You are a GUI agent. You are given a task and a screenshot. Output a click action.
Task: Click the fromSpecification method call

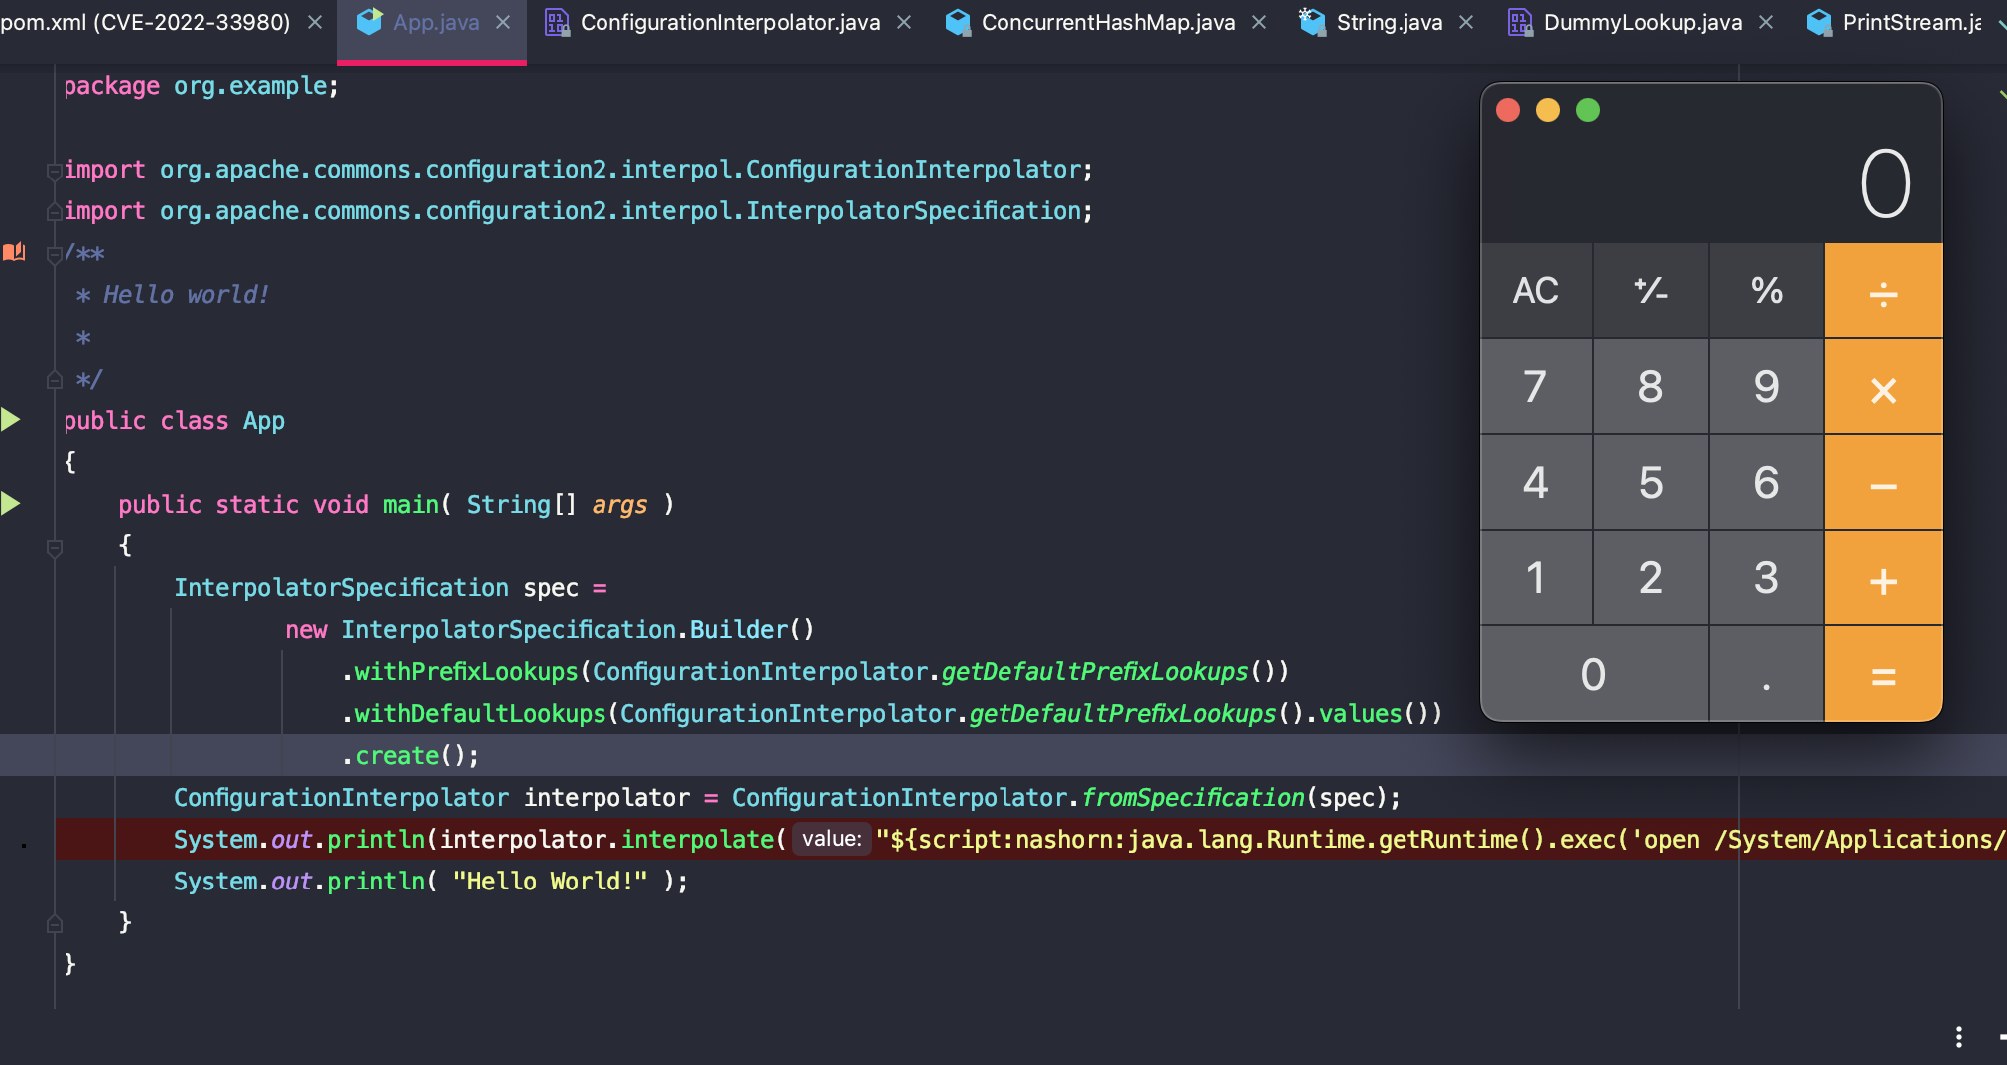point(1193,798)
